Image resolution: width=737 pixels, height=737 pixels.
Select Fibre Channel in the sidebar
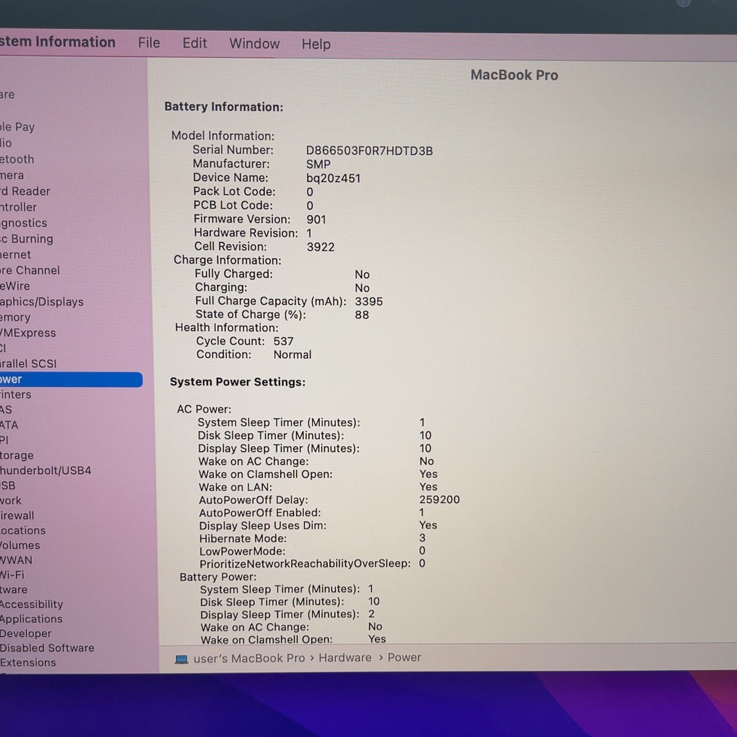pyautogui.click(x=30, y=270)
